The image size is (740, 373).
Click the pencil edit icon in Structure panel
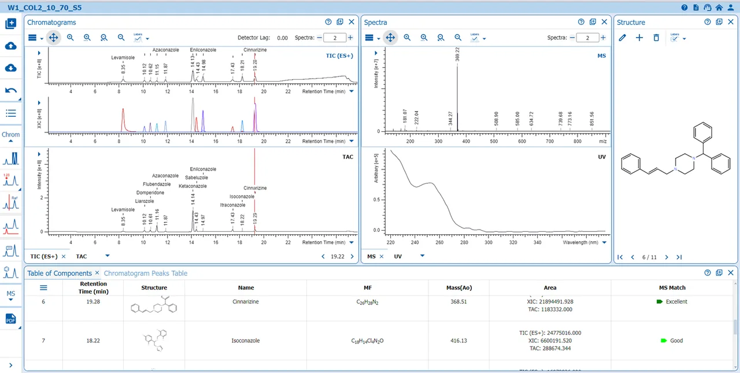[623, 38]
